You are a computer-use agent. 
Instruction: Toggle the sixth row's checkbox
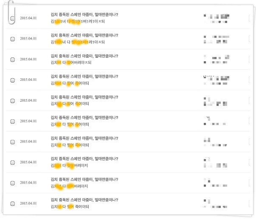[x=13, y=121]
